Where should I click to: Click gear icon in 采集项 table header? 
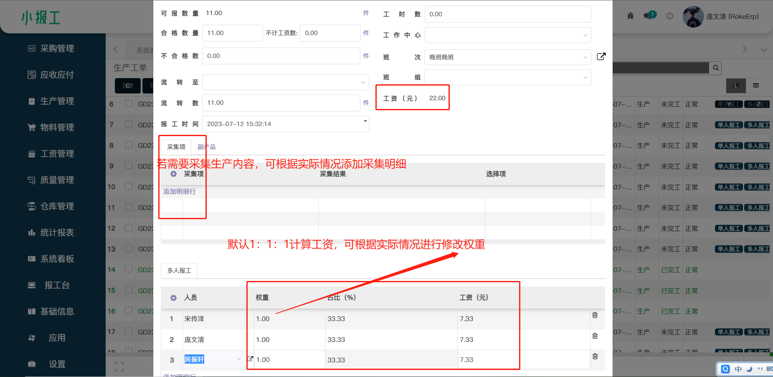pyautogui.click(x=173, y=174)
